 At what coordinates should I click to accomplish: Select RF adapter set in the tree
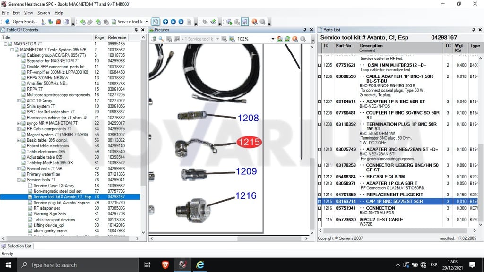point(47,208)
